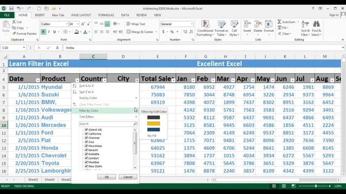The width and height of the screenshot is (346, 194).
Task: Choose Sort Z to A option
Action: (86, 92)
